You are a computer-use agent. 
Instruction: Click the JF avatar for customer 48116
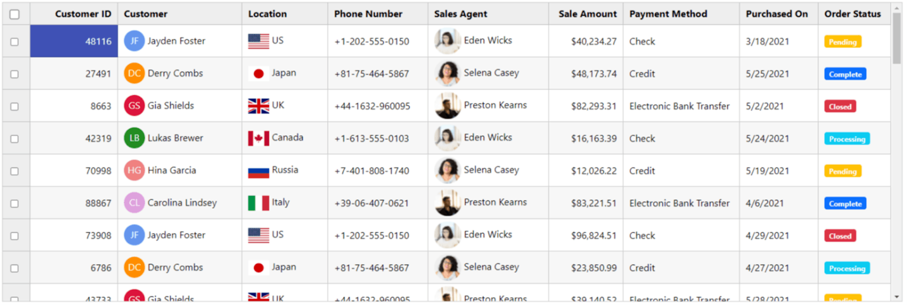pos(134,41)
